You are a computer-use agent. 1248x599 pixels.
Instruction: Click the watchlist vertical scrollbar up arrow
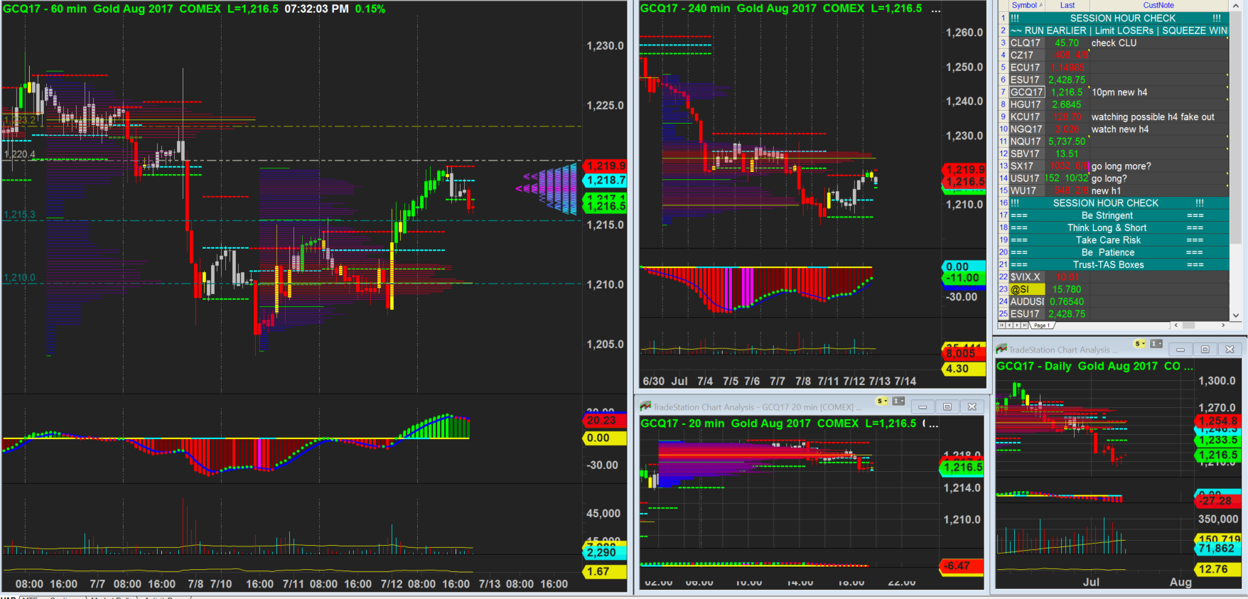[1235, 6]
